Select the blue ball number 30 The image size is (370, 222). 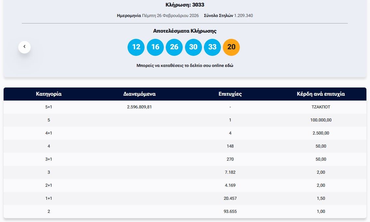coord(193,47)
